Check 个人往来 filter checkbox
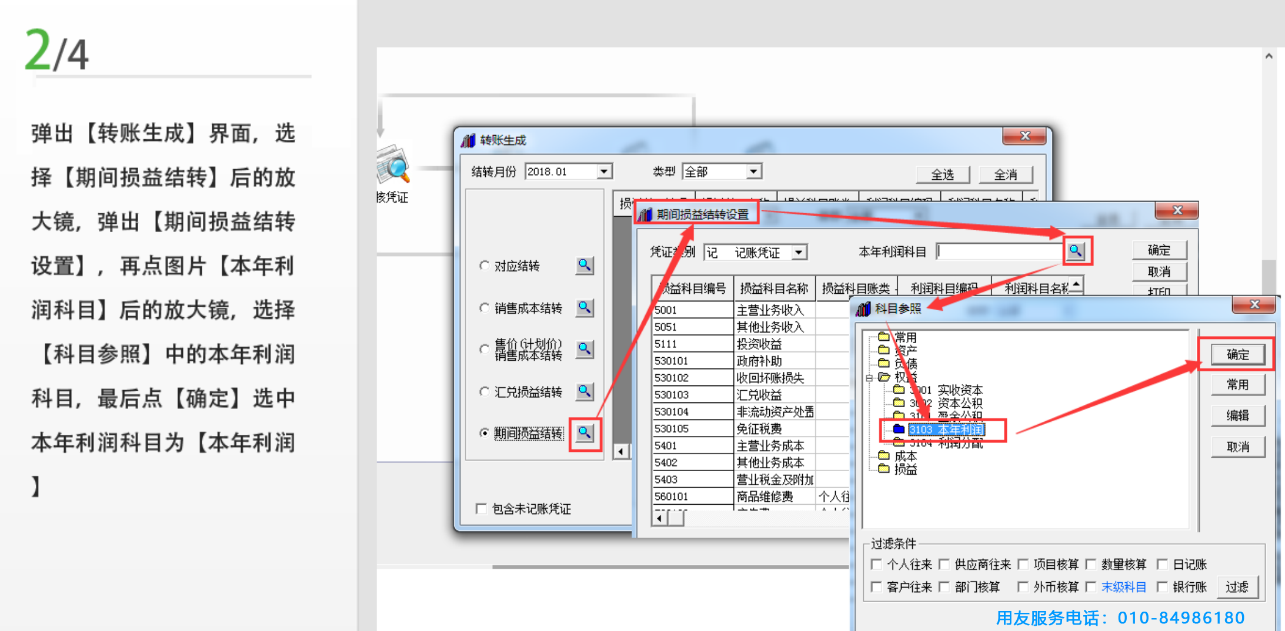This screenshot has height=631, width=1285. click(x=876, y=564)
